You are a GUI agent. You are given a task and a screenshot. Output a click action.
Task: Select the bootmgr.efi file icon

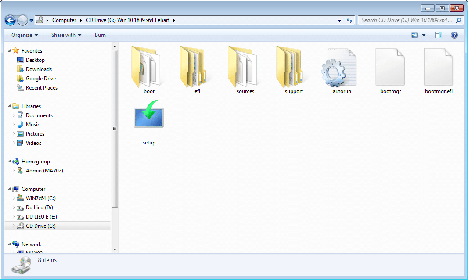pos(439,67)
